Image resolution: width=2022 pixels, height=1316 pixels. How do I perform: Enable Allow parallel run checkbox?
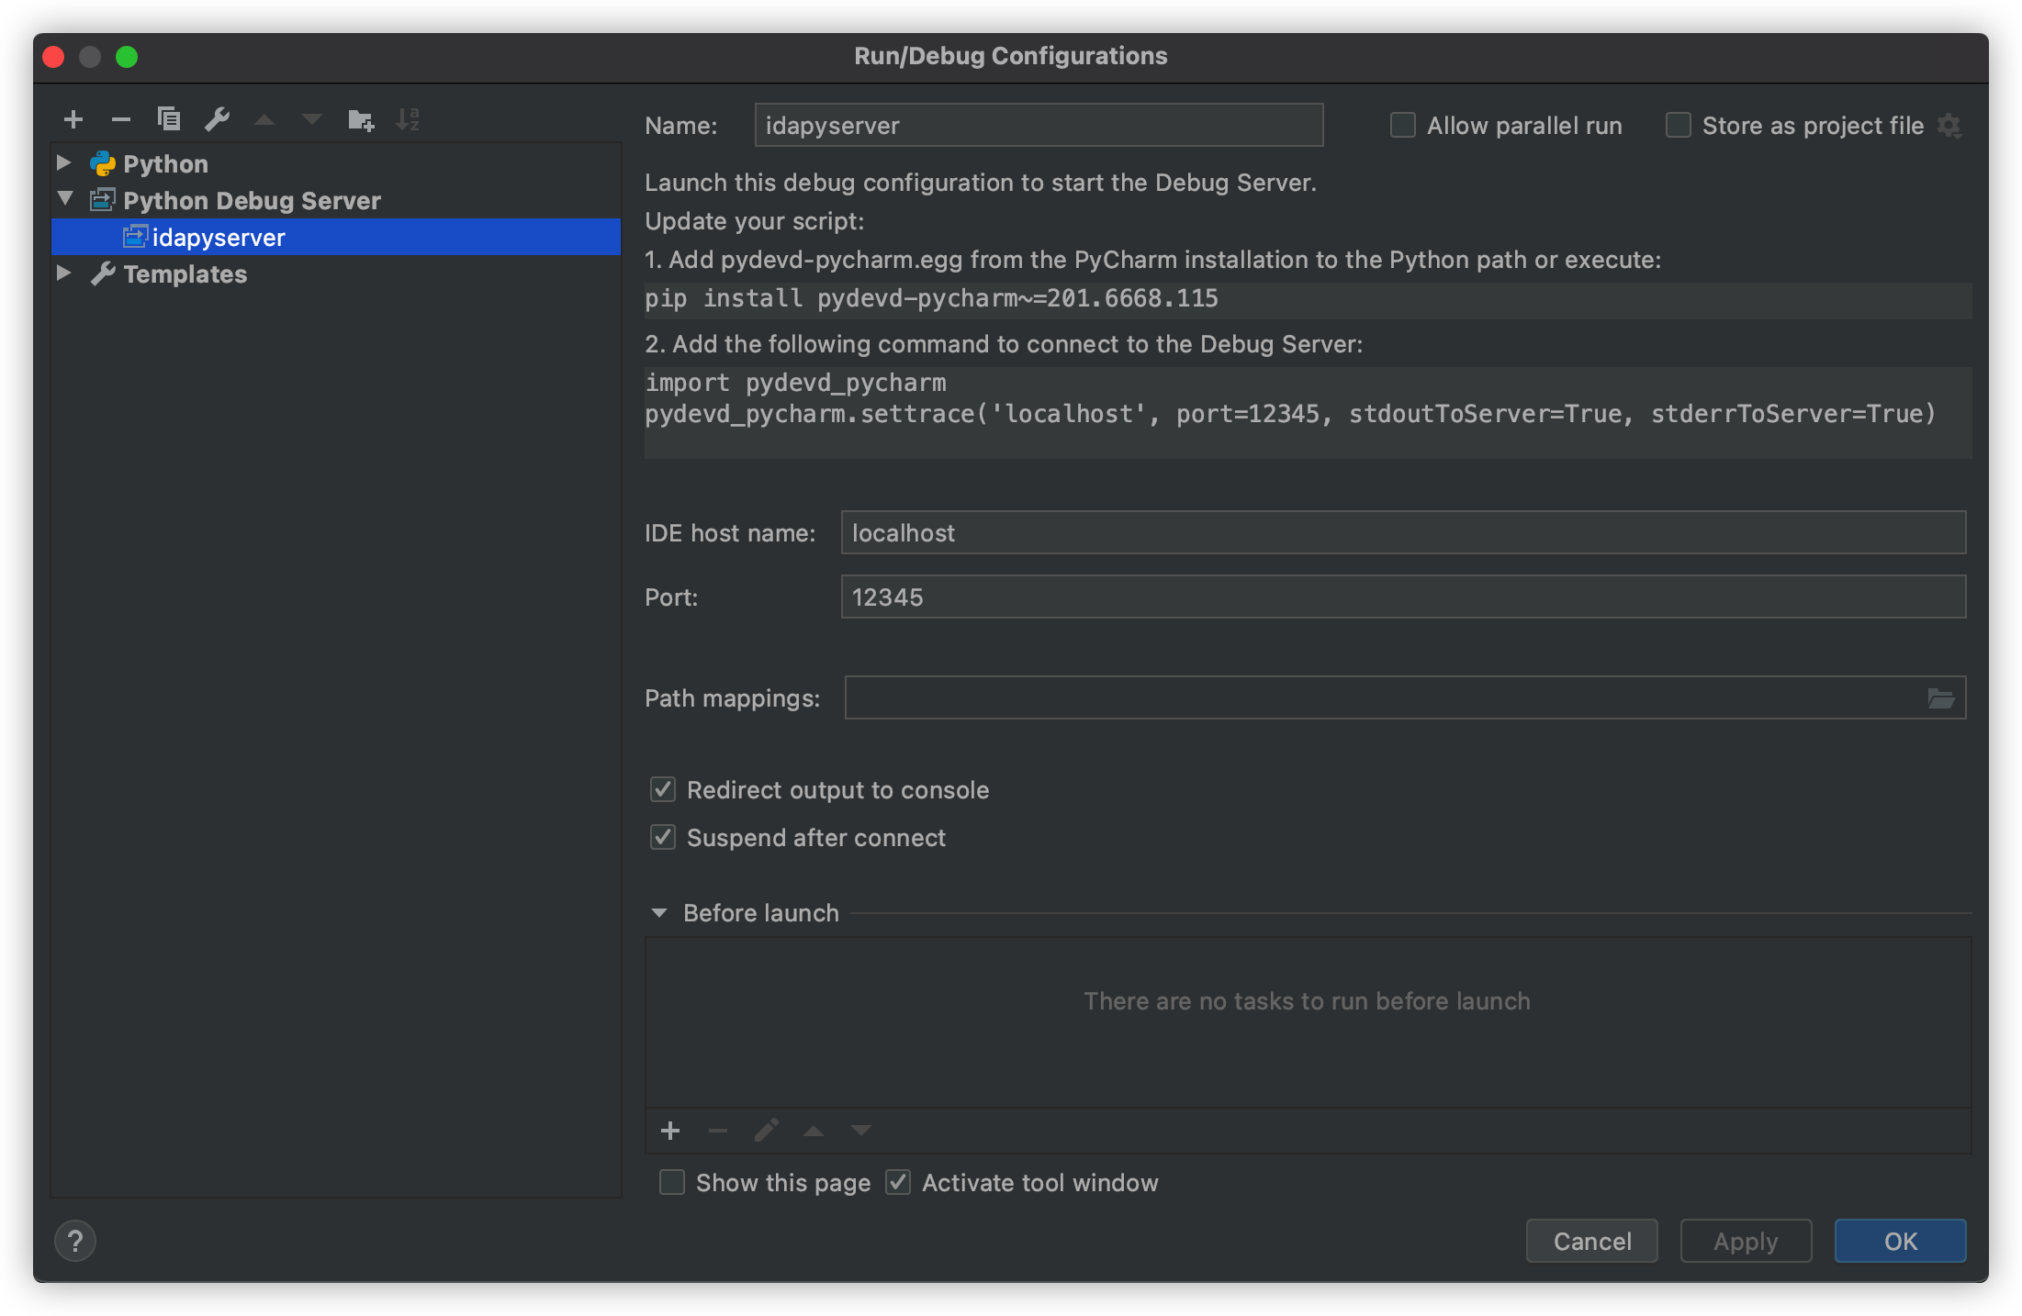[1403, 126]
